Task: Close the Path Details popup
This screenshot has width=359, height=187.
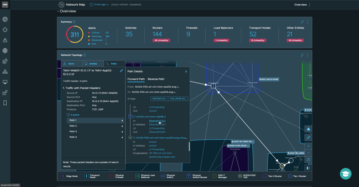Action: pos(186,72)
